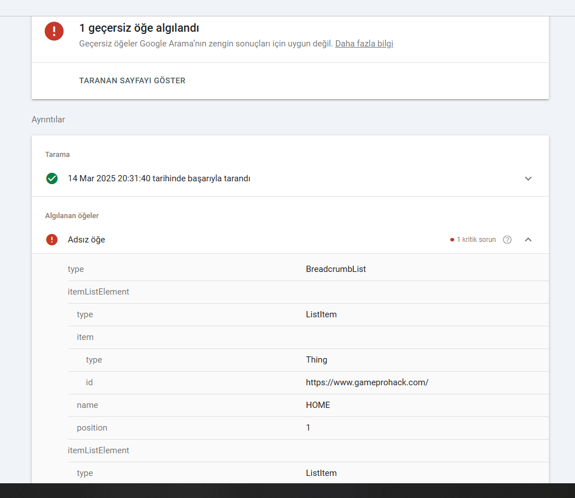Click the 'Thing' type value

316,360
